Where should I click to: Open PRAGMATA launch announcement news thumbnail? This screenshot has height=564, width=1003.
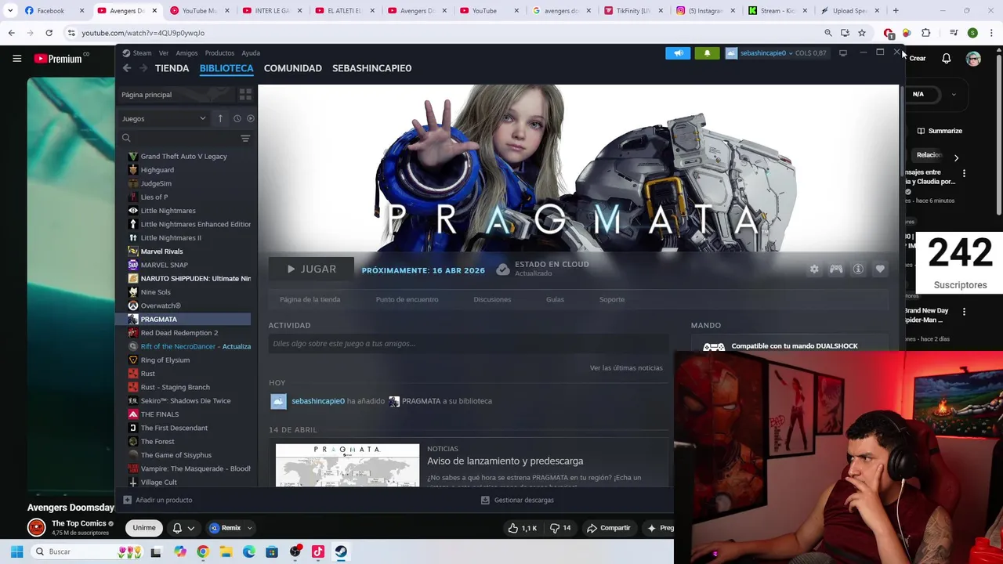click(347, 465)
